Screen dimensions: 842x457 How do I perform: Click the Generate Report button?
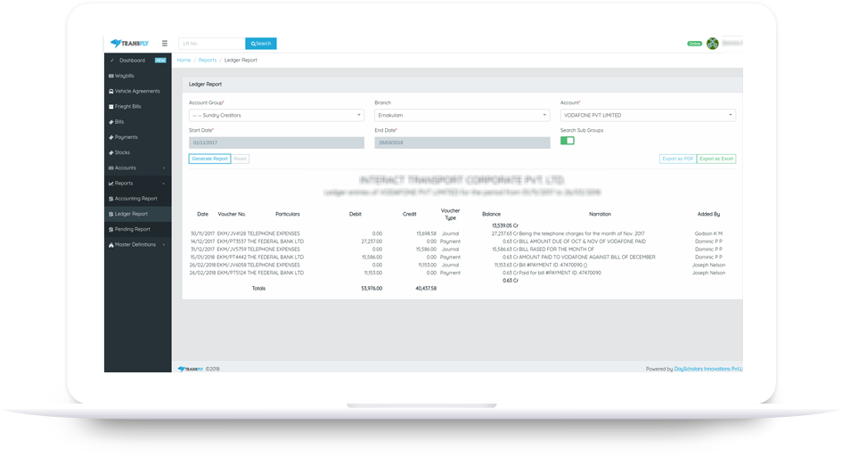pyautogui.click(x=209, y=159)
